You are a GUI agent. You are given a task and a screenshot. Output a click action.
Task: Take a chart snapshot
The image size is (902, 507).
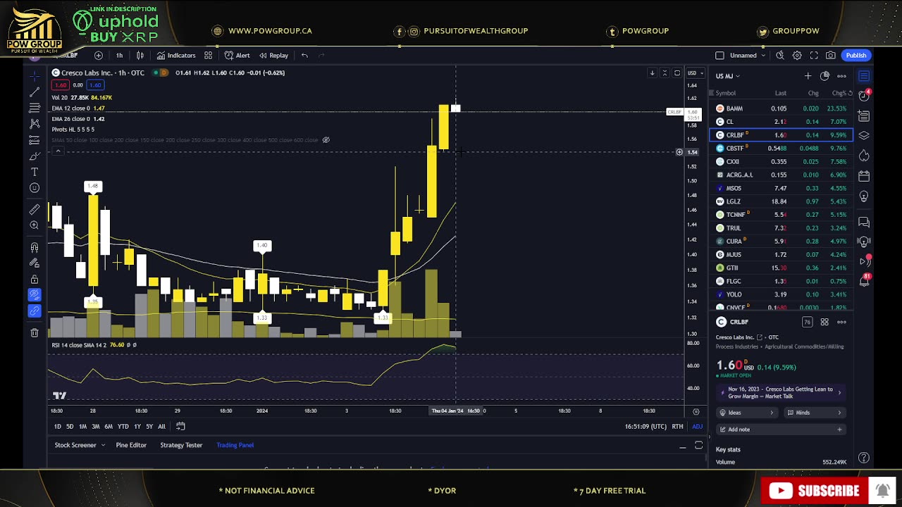point(831,55)
